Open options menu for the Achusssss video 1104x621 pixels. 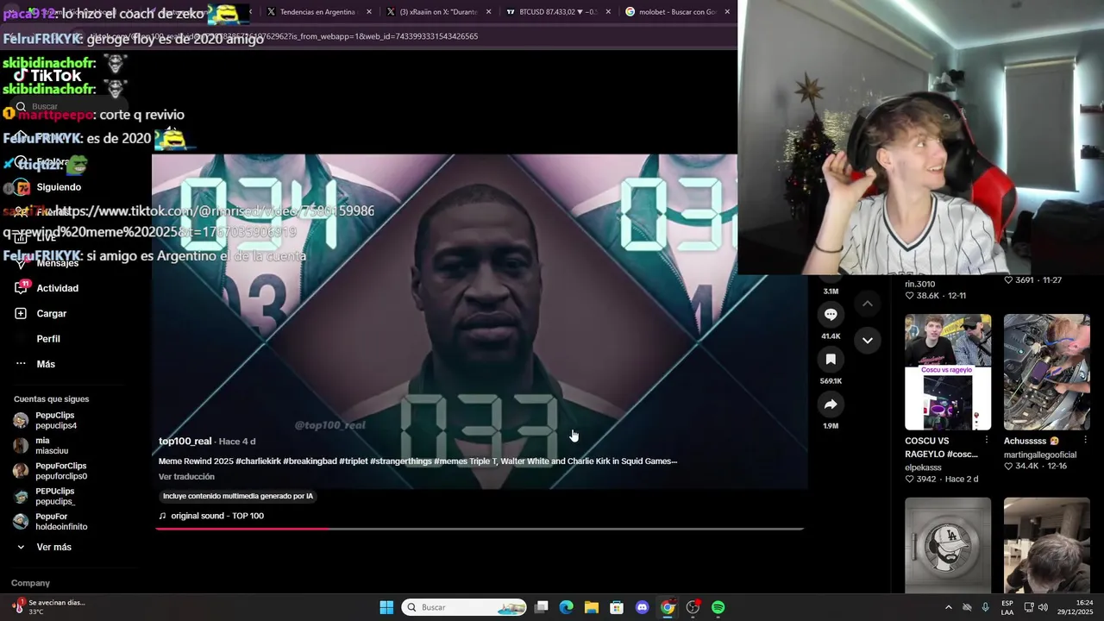pos(1086,440)
